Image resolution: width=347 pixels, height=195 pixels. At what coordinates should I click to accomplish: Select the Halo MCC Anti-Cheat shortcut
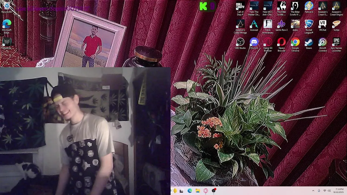click(x=268, y=8)
